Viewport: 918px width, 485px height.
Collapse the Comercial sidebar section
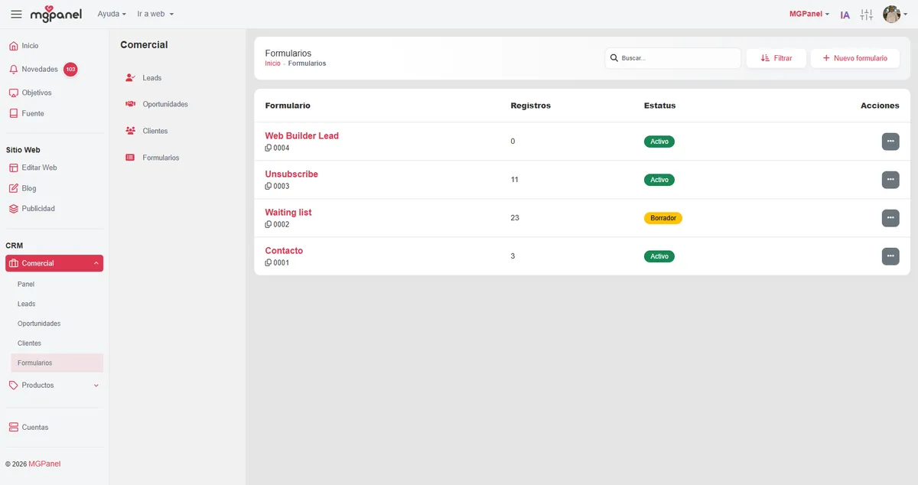96,263
